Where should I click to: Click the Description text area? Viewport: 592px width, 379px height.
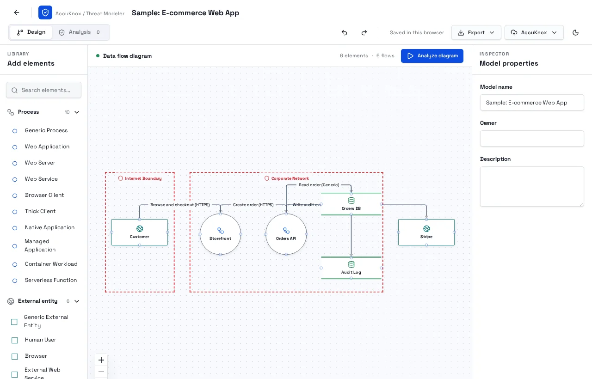click(532, 187)
